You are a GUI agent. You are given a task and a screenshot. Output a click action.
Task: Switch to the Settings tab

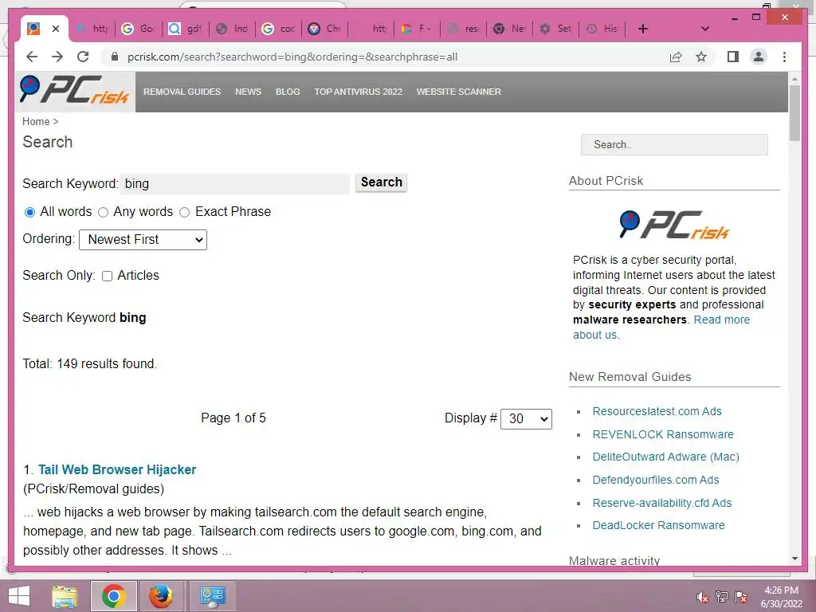(555, 29)
